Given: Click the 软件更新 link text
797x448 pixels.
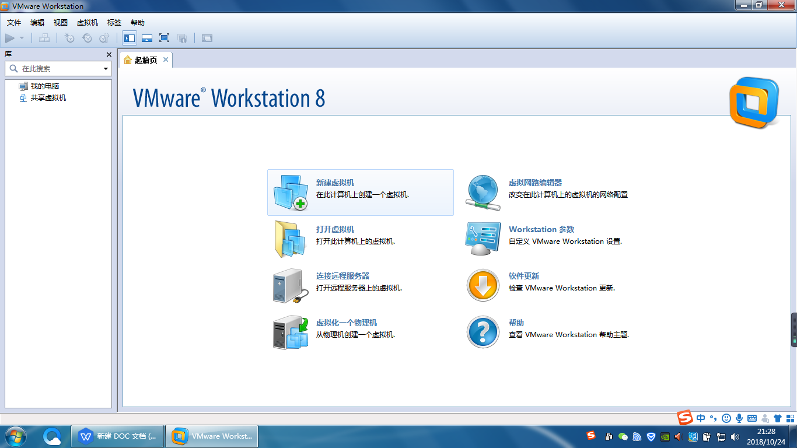Looking at the screenshot, I should [x=524, y=276].
